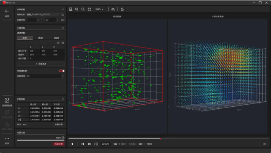Click the delete trash icon below pass tabs

click(x=58, y=43)
